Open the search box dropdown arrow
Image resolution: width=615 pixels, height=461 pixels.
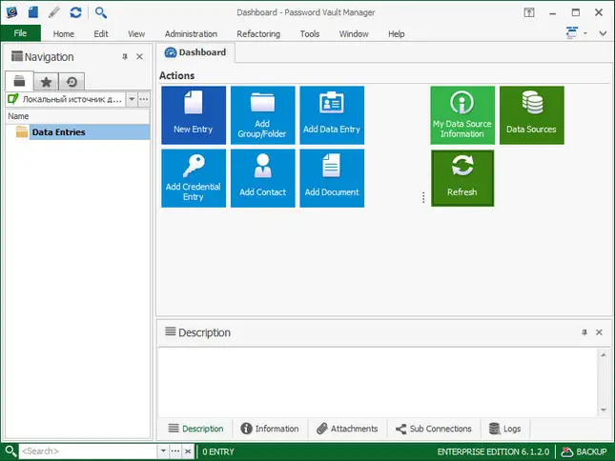coord(163,451)
